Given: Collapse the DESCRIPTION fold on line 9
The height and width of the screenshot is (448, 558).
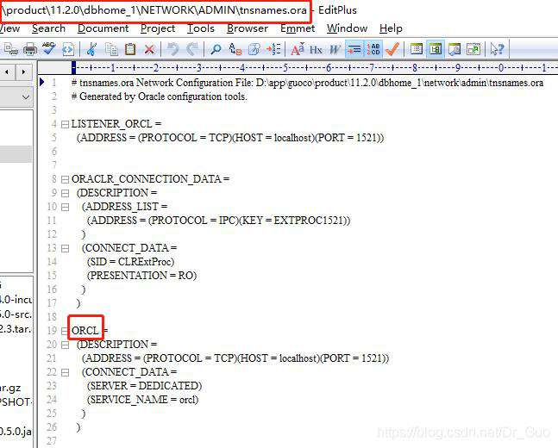Looking at the screenshot, I should [65, 194].
